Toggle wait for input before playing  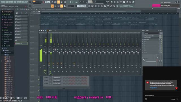55,2
